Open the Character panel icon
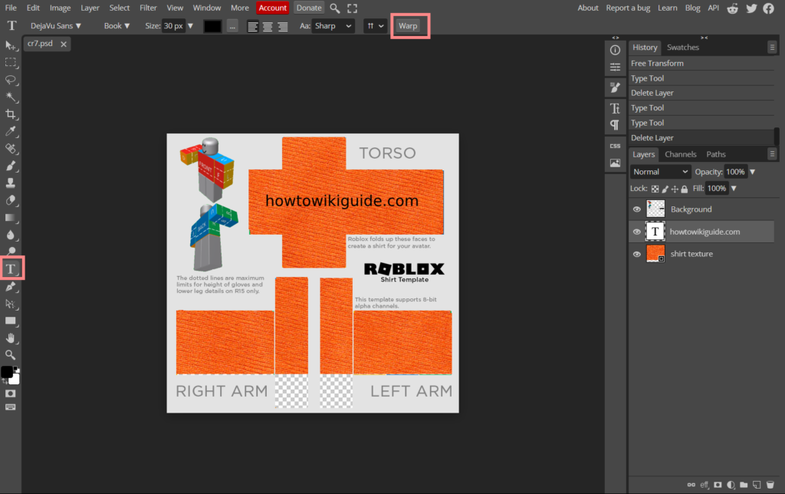Screen dimensions: 785x494 click(616, 108)
